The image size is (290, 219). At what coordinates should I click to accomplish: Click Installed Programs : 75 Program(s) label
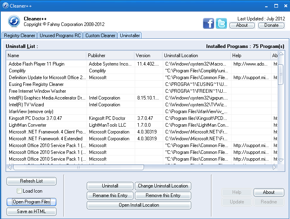245,46
